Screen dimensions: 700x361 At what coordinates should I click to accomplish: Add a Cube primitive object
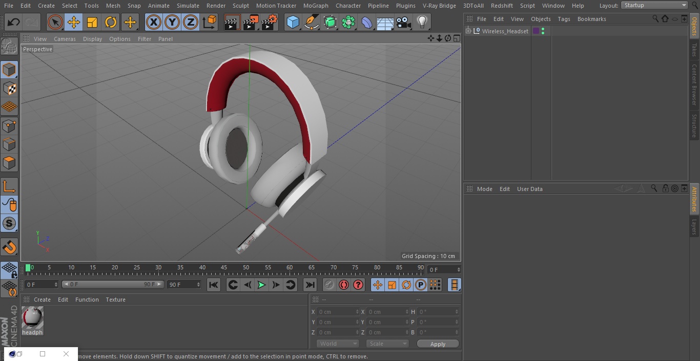click(293, 22)
